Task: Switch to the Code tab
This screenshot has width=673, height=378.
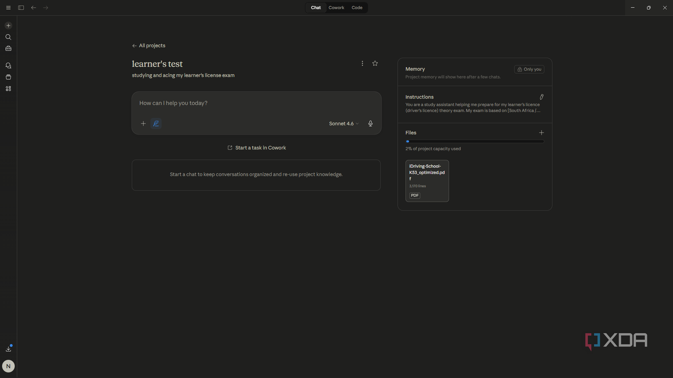Action: click(x=357, y=7)
